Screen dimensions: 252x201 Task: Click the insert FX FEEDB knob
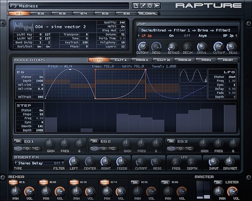[121, 162]
